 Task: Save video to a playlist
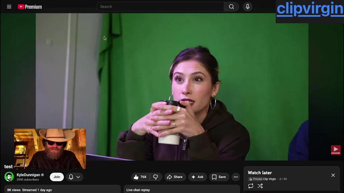(219, 177)
